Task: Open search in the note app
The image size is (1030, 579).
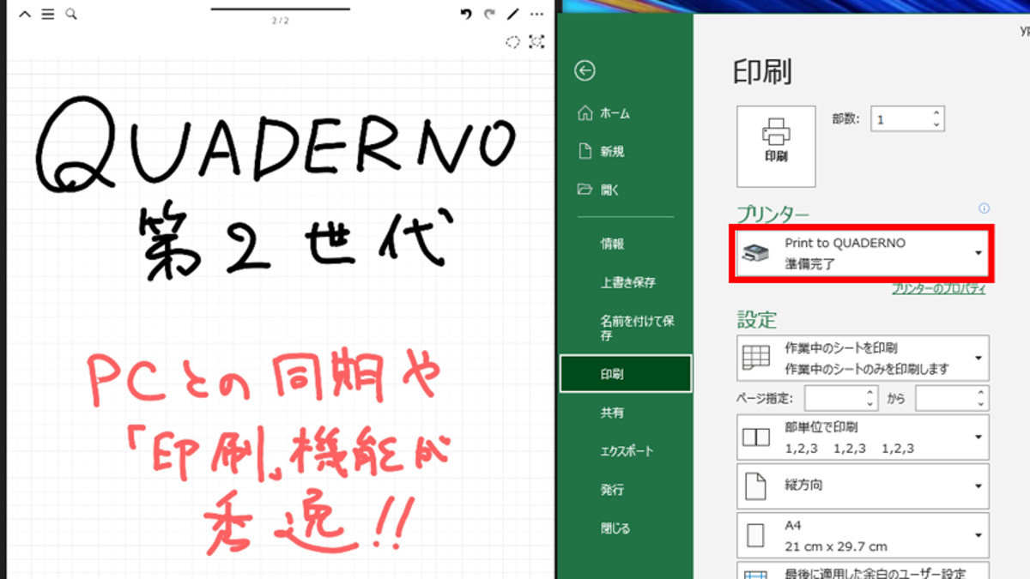Action: 71,14
